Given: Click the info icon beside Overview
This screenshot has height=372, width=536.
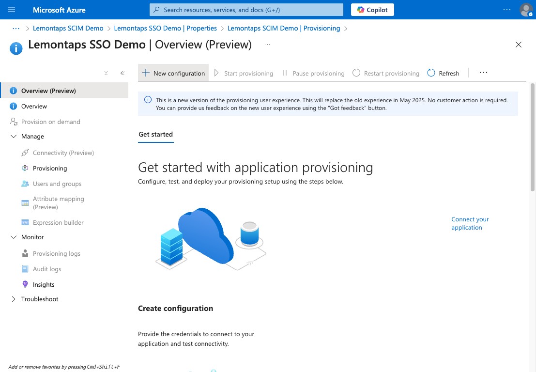Looking at the screenshot, I should 14,107.
